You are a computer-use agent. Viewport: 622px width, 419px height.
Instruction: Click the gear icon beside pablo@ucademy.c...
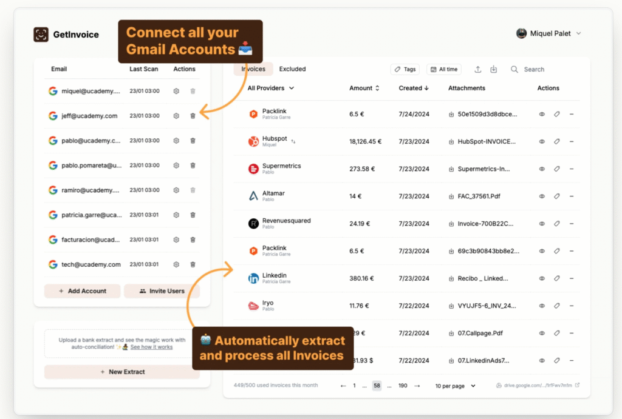click(x=176, y=141)
